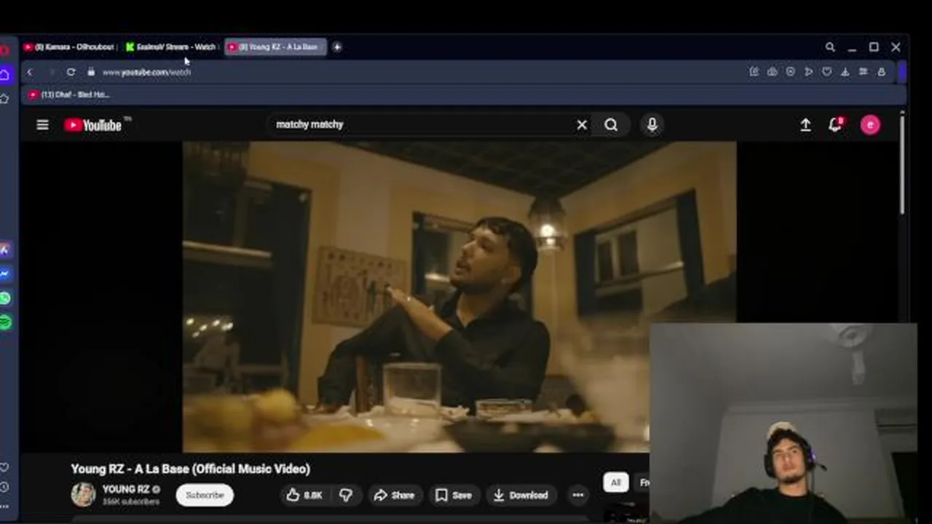This screenshot has height=524, width=932.
Task: Clear the search text with the X
Action: (x=582, y=125)
